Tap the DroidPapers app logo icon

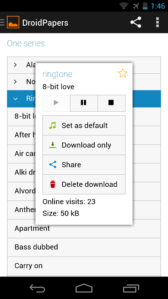pyautogui.click(x=13, y=22)
